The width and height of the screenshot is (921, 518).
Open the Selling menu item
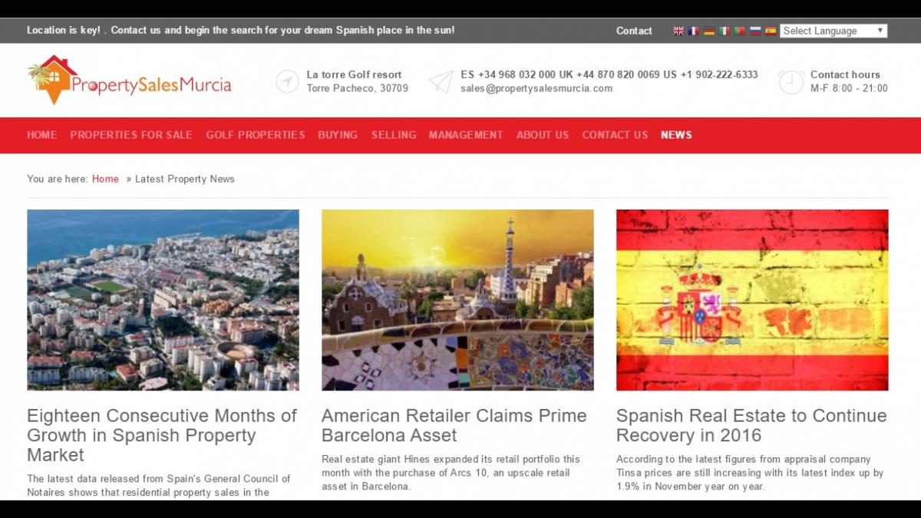(394, 134)
